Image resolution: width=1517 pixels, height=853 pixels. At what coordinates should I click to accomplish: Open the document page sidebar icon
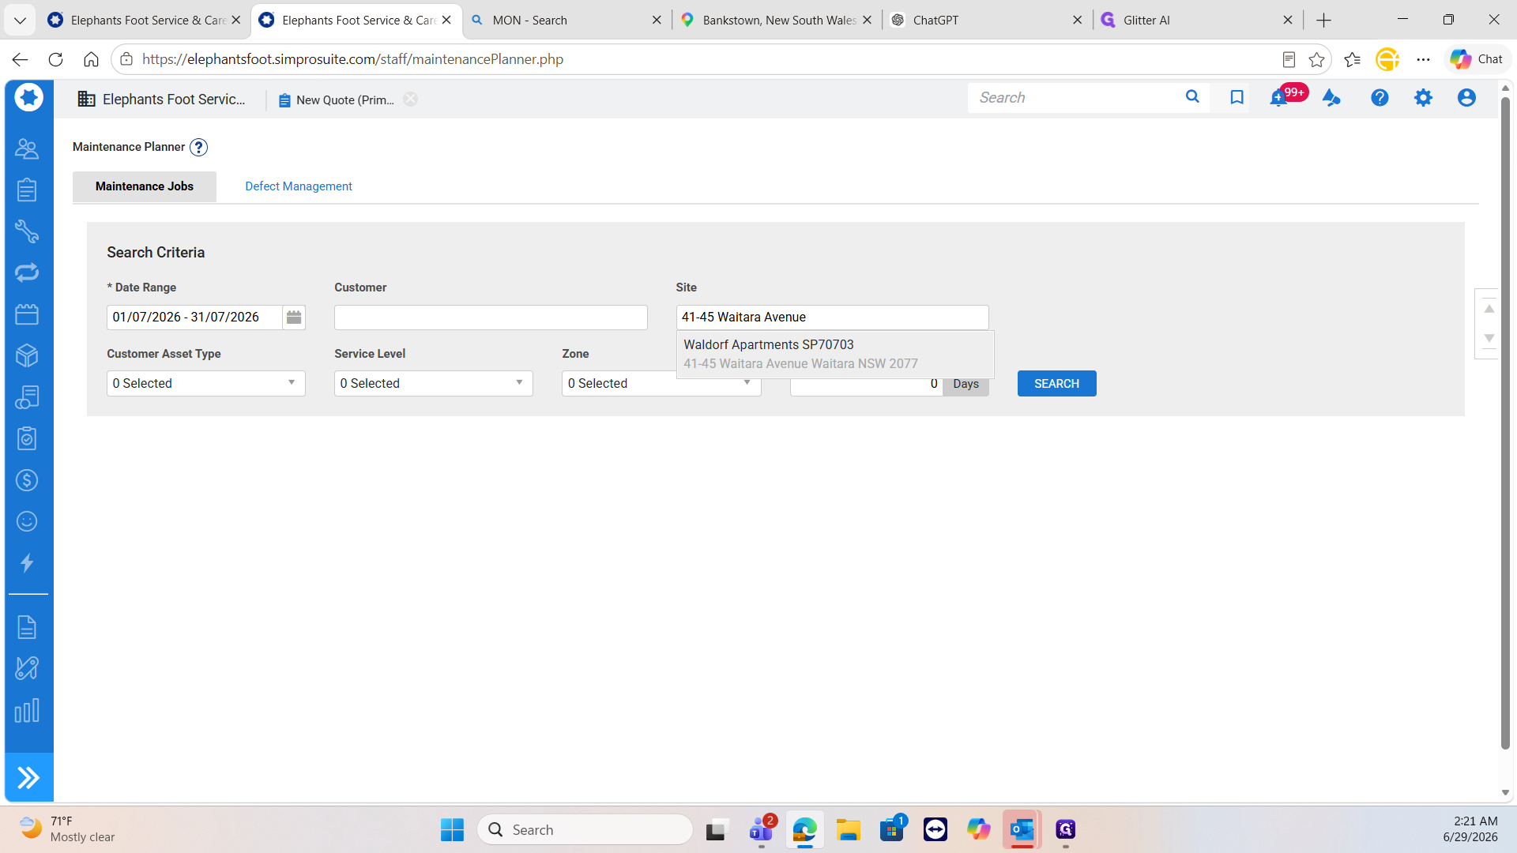(x=27, y=627)
